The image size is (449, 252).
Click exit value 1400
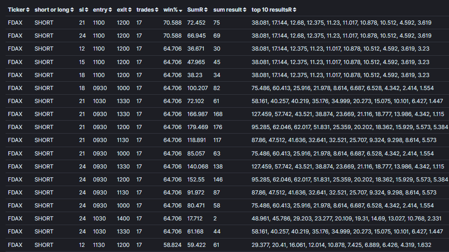[x=123, y=219]
